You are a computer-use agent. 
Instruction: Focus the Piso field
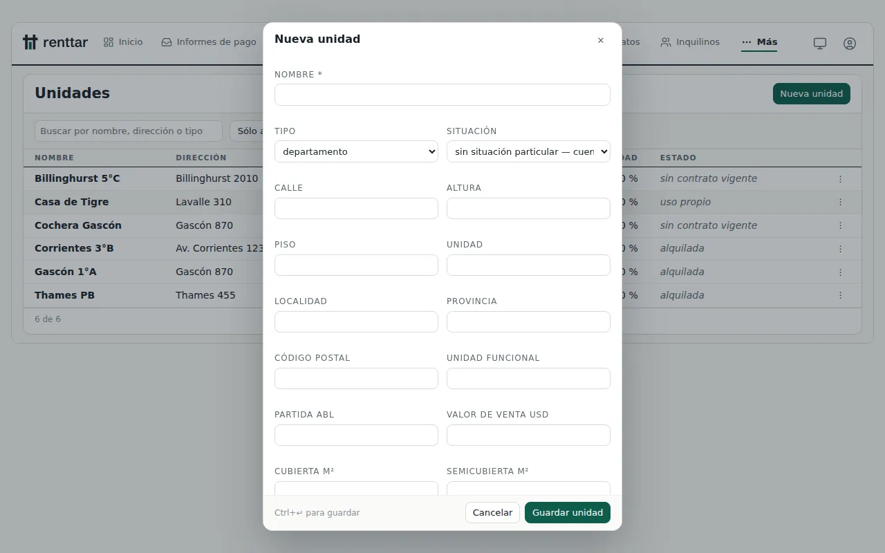[x=356, y=265]
